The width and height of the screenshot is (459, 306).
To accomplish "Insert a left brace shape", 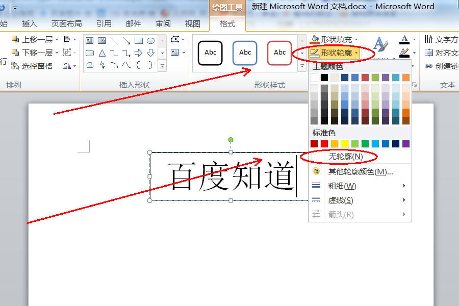I will click(x=138, y=65).
